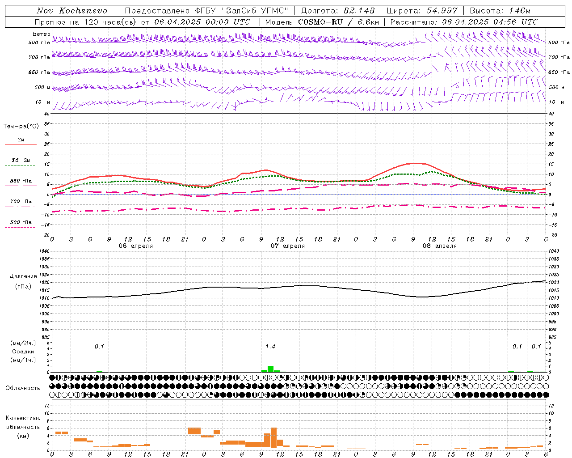Click the (мм/1ч.) precipitation unit label
This screenshot has height=458, width=572.
(23, 360)
